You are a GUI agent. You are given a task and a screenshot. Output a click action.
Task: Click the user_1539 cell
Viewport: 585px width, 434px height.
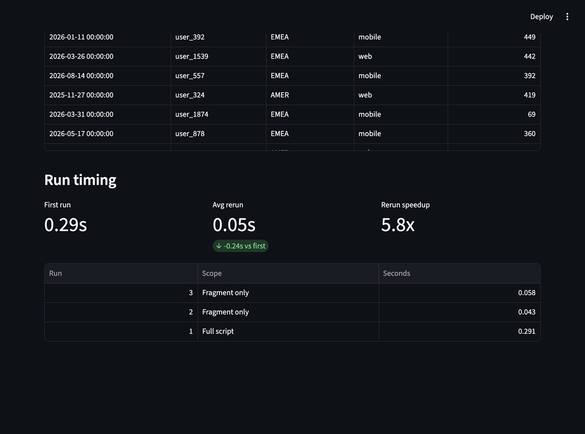click(x=218, y=56)
